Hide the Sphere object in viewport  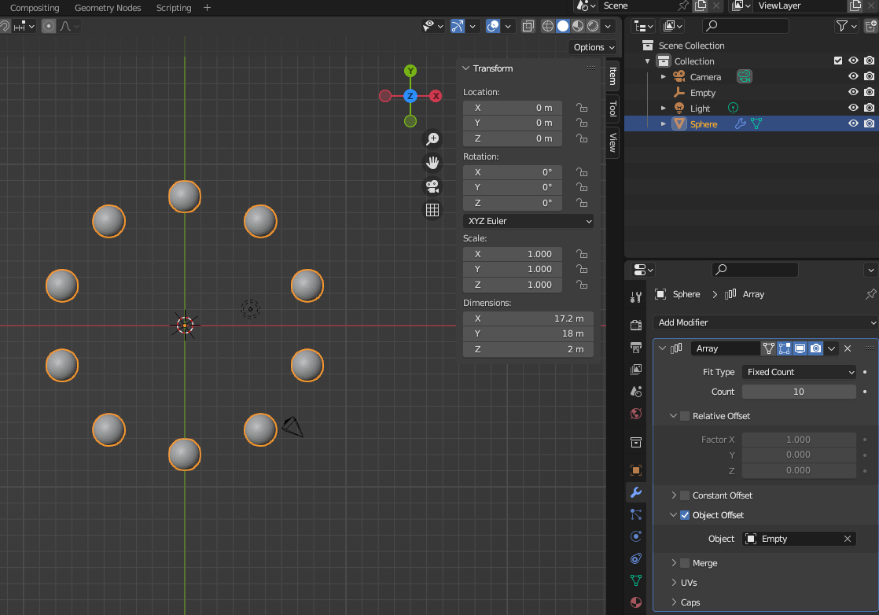click(853, 123)
